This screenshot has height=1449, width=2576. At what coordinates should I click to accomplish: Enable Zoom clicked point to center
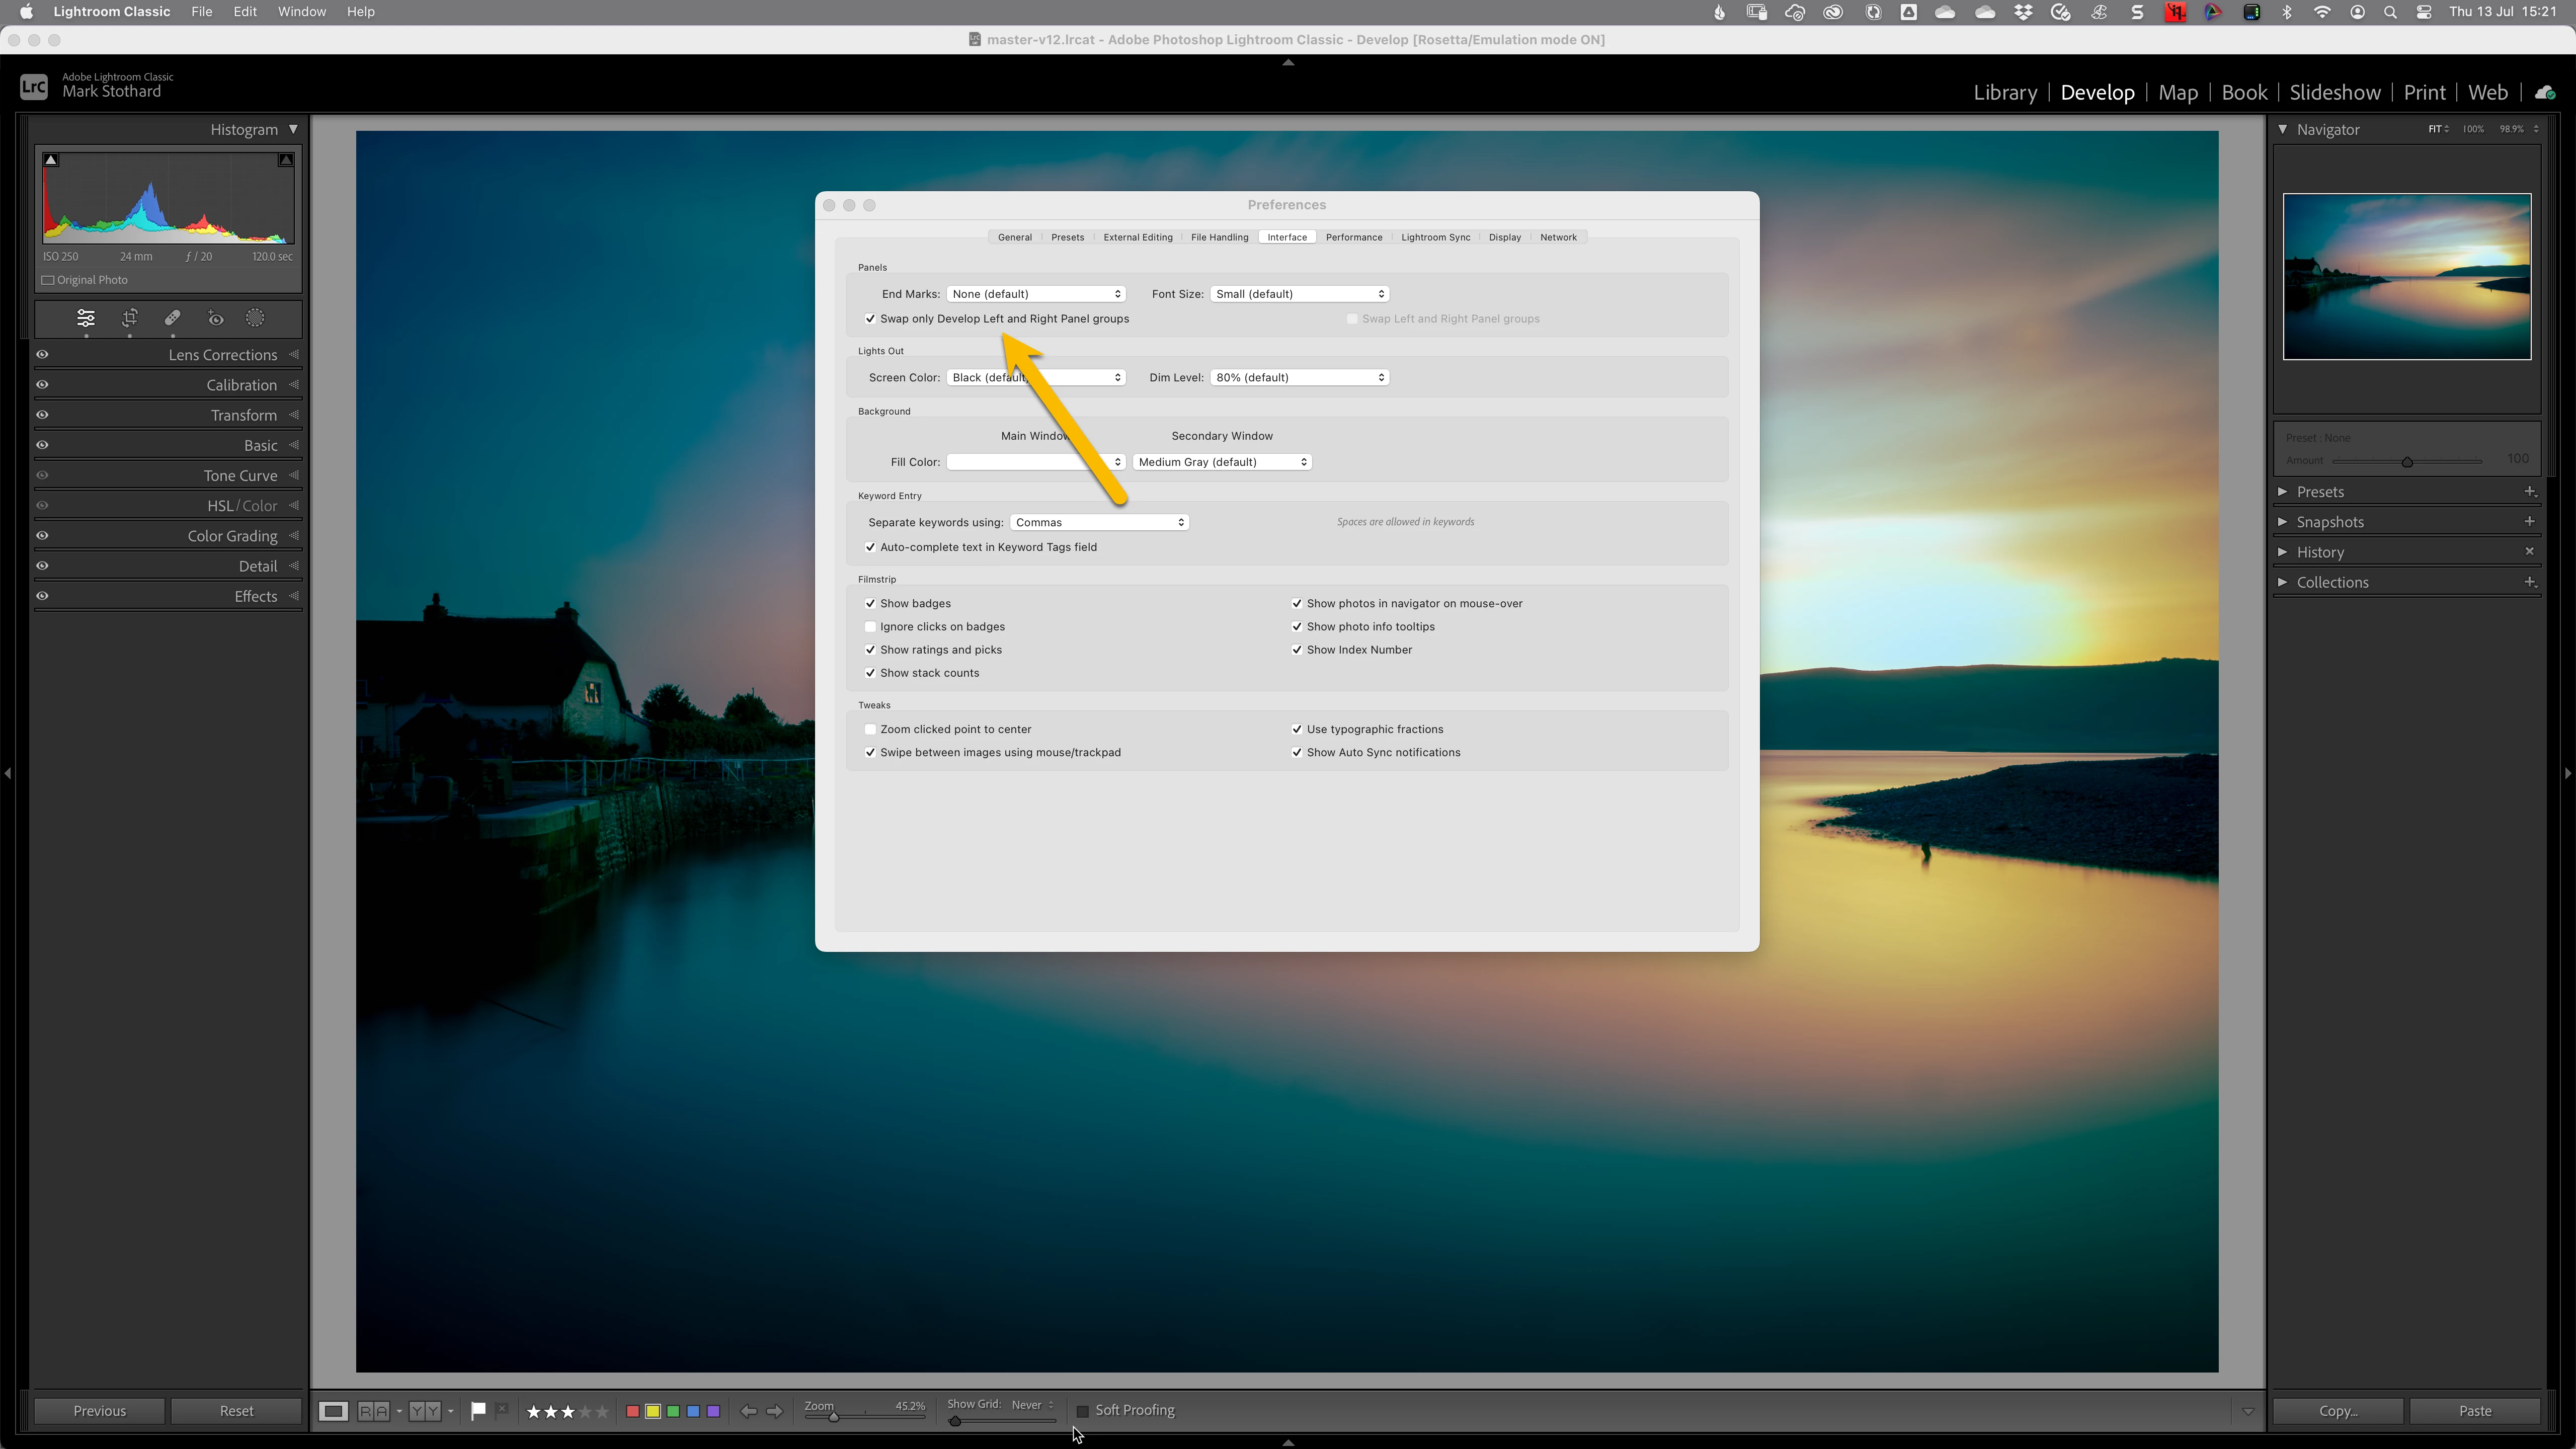coord(870,729)
